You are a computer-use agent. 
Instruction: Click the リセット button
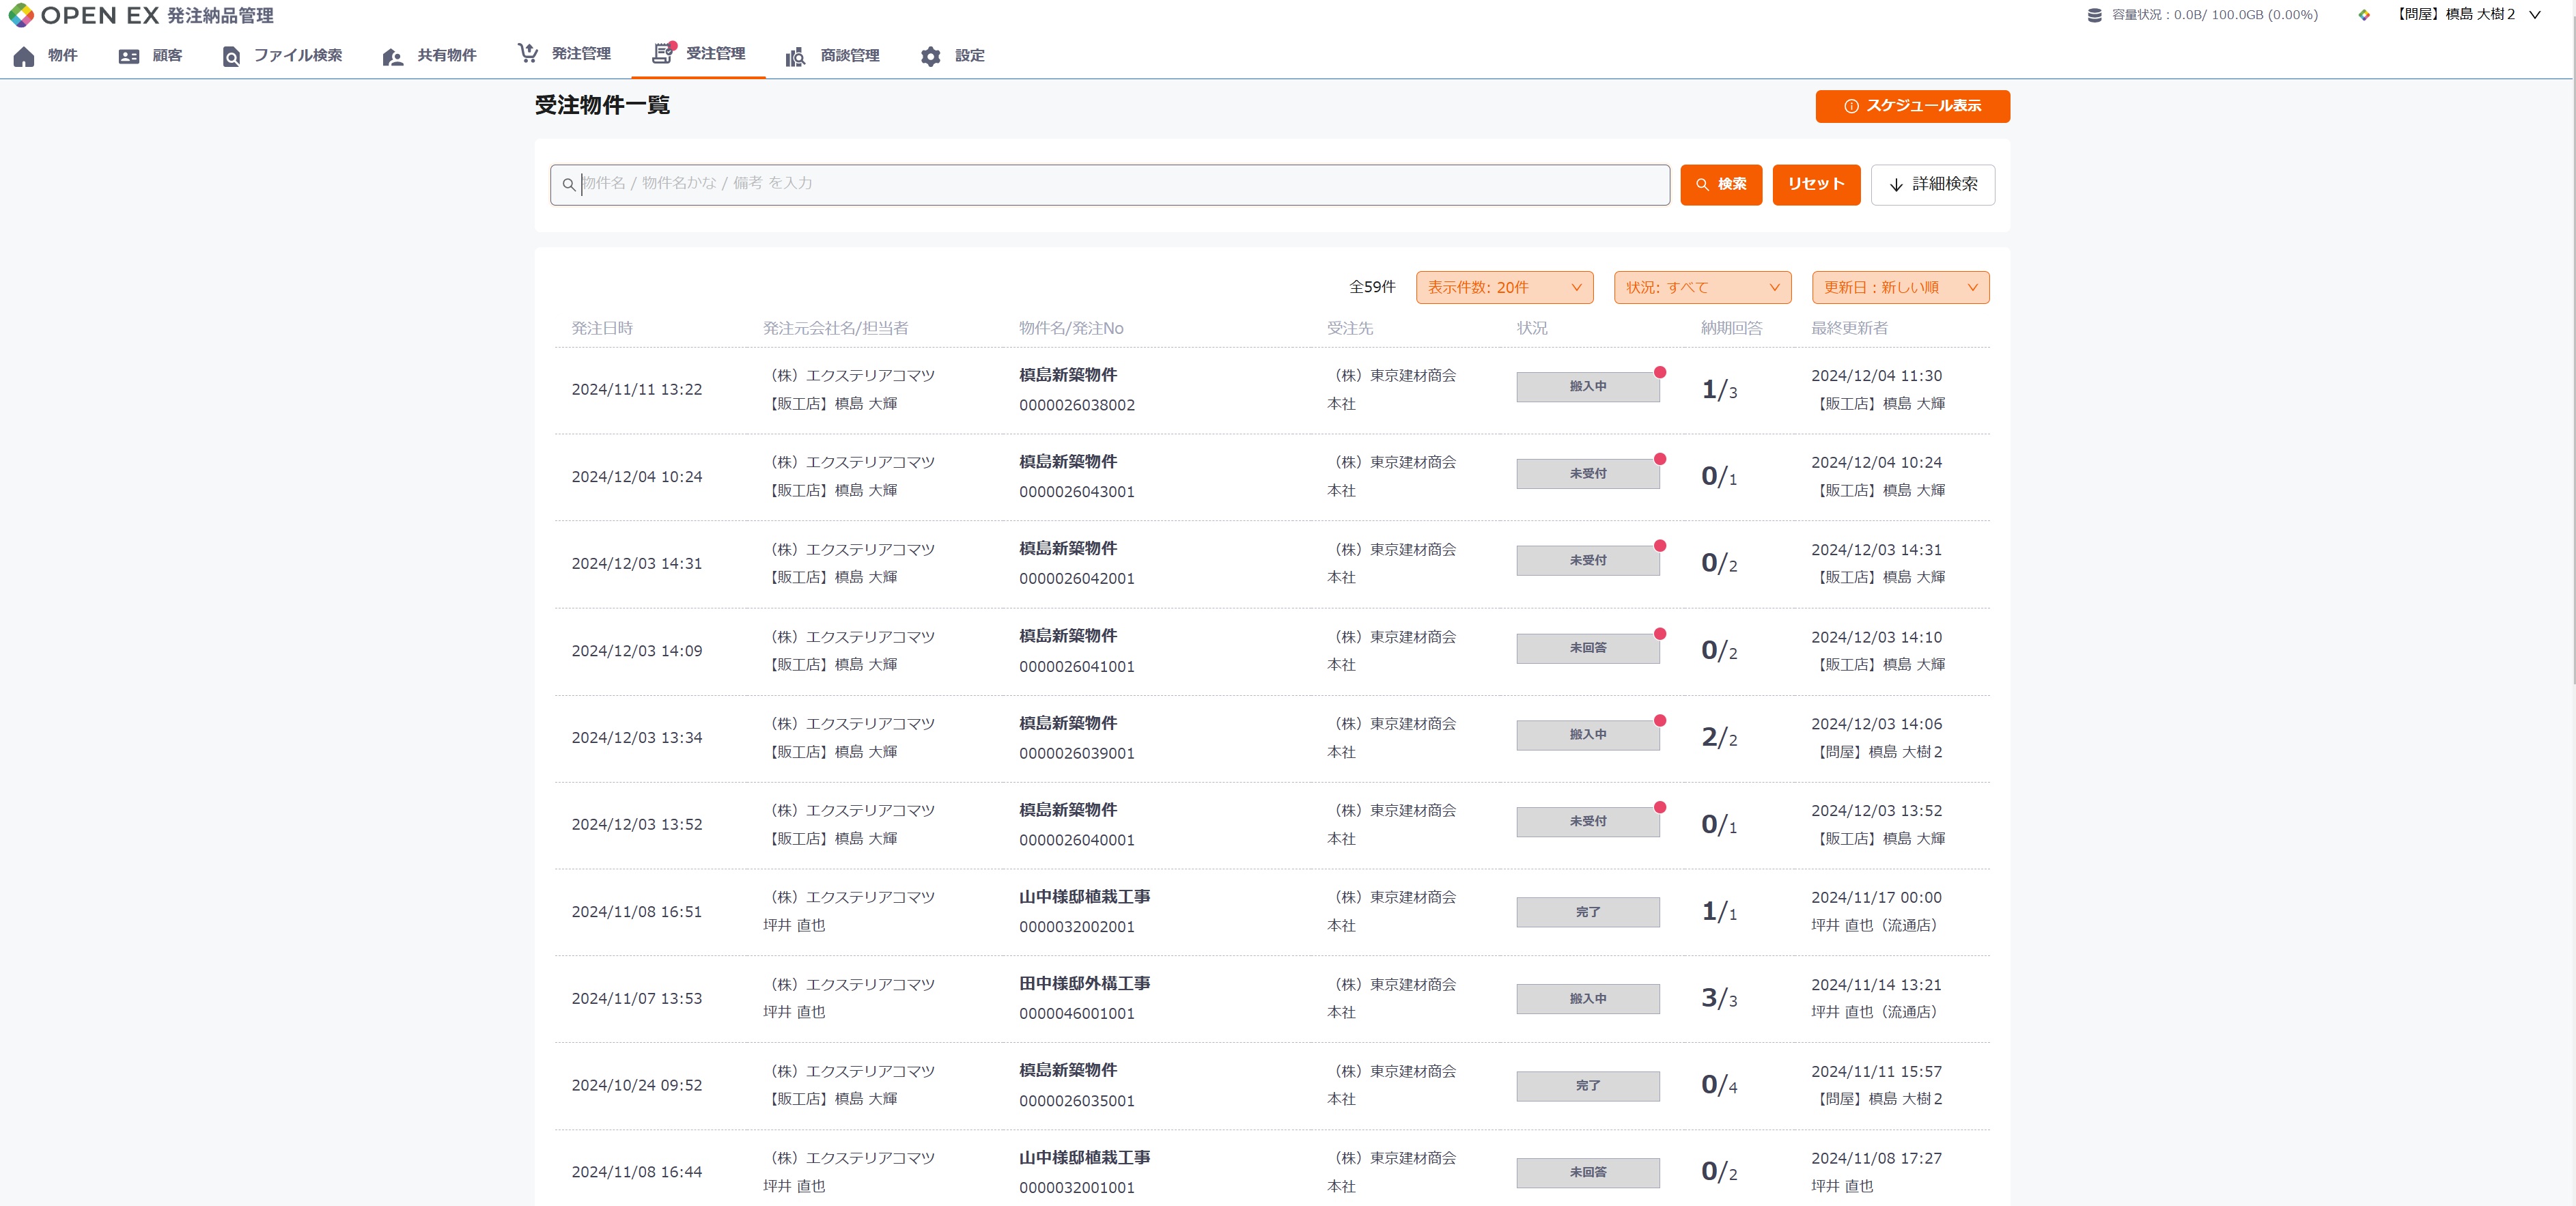coord(1816,185)
